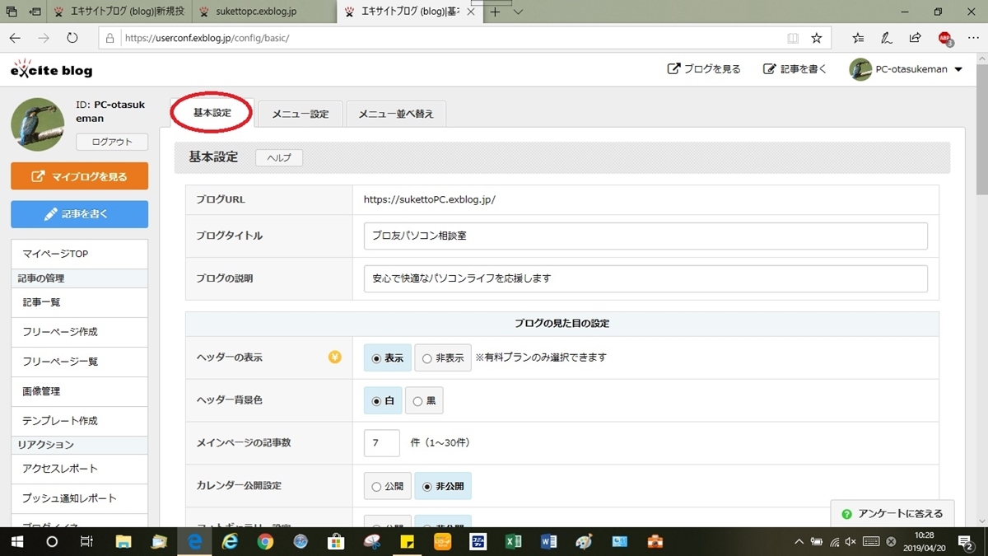Set calendar setting to 非公開
Image resolution: width=988 pixels, height=556 pixels.
pos(443,486)
